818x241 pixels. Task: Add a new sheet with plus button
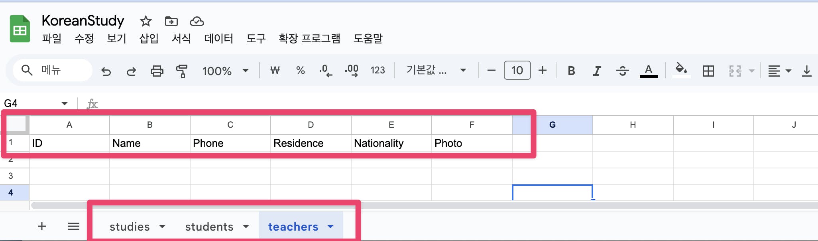click(x=42, y=227)
